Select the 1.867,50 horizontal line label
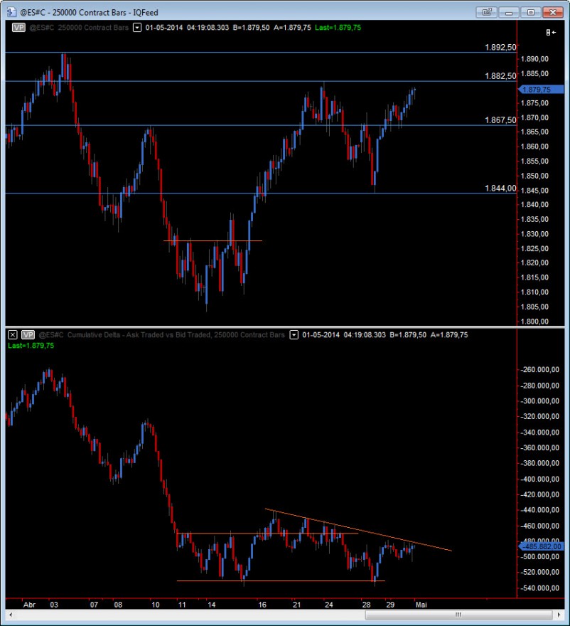 tap(500, 120)
